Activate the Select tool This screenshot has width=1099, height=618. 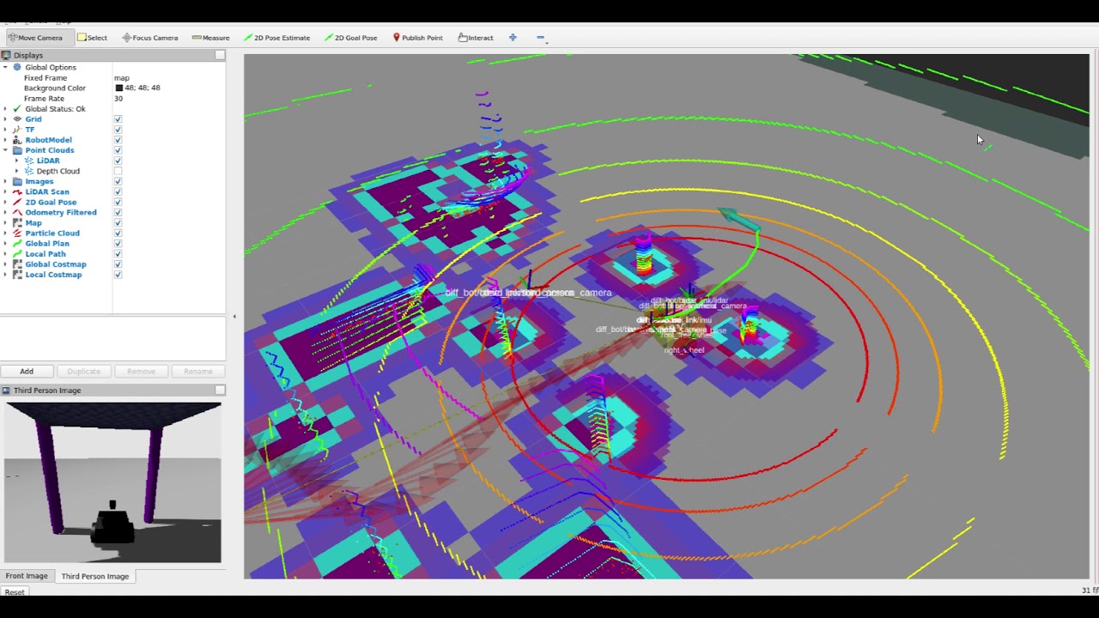click(x=92, y=38)
